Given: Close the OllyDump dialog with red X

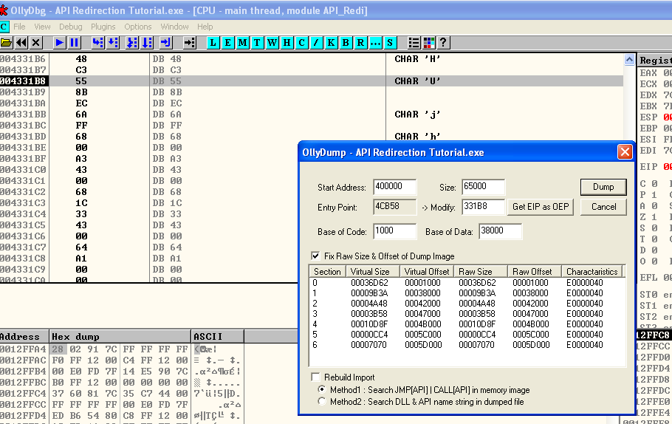Looking at the screenshot, I should coord(625,151).
